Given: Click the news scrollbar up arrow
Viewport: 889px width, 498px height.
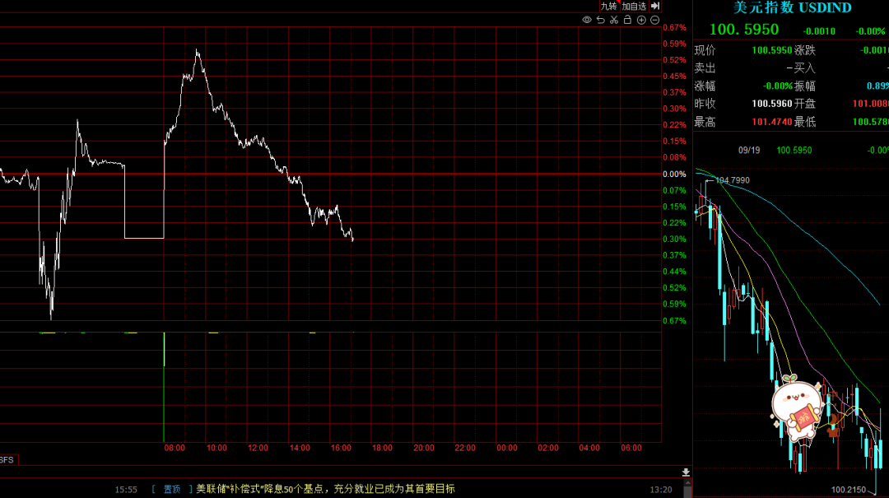Looking at the screenshot, I should point(687,482).
